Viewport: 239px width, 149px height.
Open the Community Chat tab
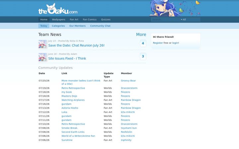(x=100, y=26)
